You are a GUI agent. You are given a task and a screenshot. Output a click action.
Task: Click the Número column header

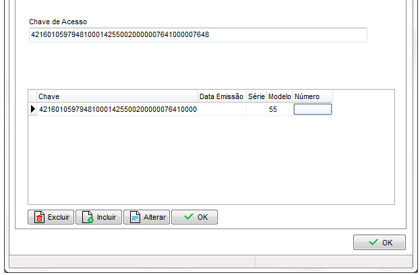(312, 96)
